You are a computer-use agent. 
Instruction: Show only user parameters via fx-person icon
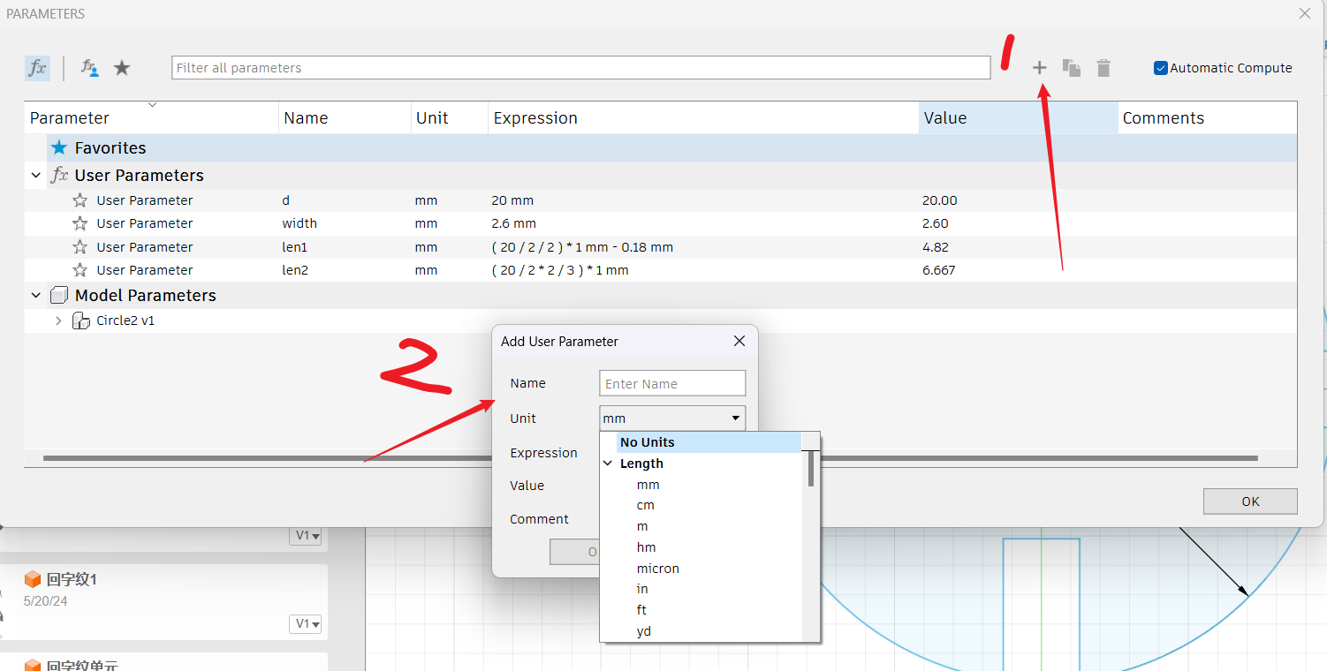click(89, 68)
